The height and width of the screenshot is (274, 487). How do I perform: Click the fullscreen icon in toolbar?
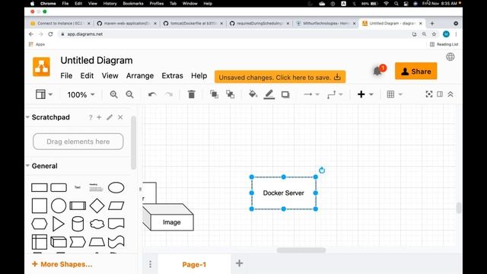pos(429,94)
